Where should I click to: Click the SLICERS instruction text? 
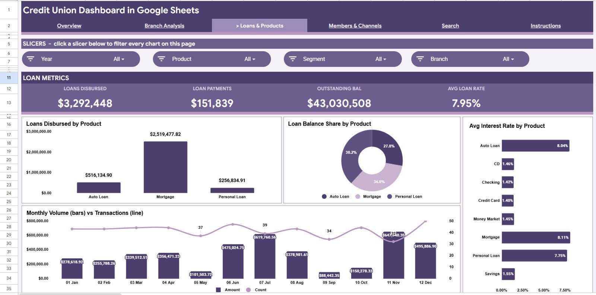coord(109,44)
